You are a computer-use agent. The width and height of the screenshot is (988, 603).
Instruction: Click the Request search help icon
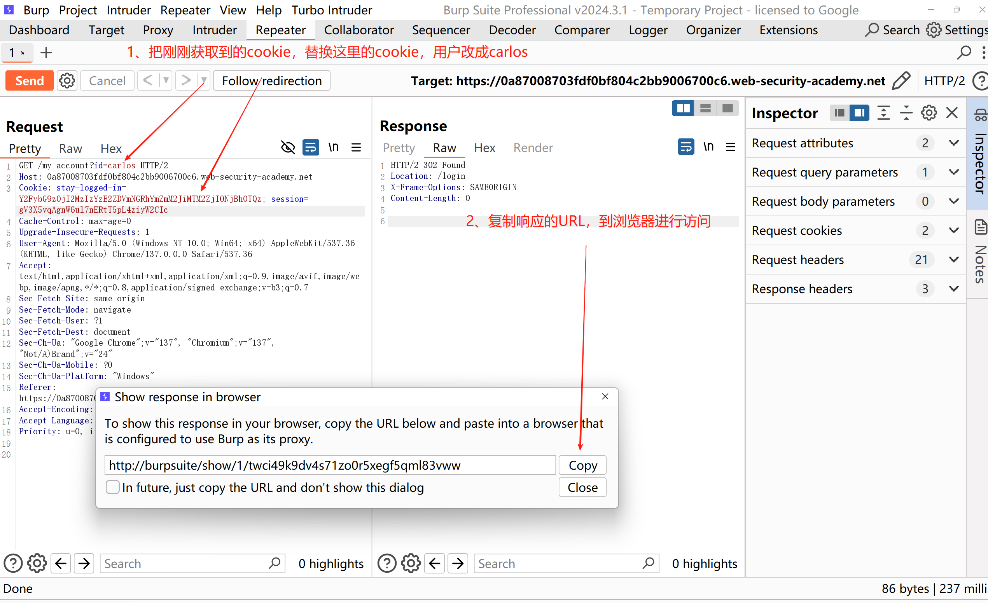coord(13,563)
